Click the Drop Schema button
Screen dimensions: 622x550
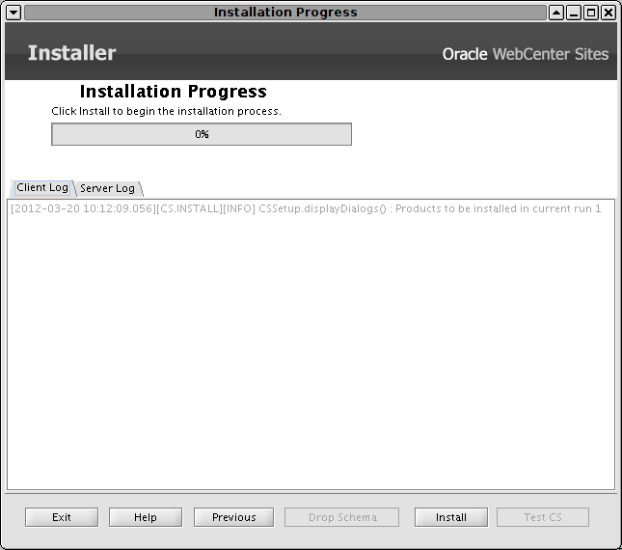pyautogui.click(x=342, y=517)
